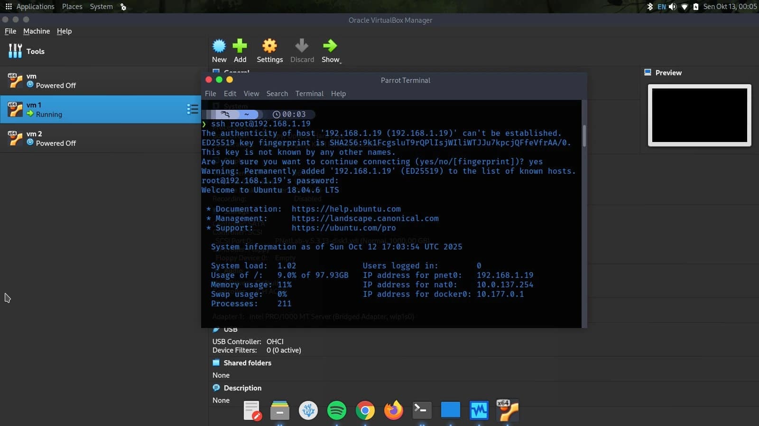Screen dimensions: 759x426
Task: Open the https://help.ubuntu.com link
Action: click(x=346, y=209)
